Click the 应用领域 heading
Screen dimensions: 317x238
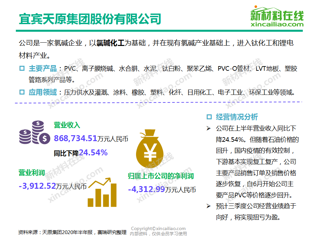point(43,92)
